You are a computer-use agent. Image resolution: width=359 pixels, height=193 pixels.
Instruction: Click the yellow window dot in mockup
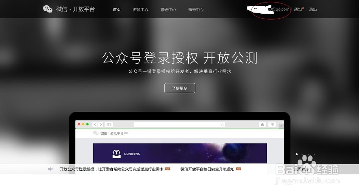tap(83, 124)
